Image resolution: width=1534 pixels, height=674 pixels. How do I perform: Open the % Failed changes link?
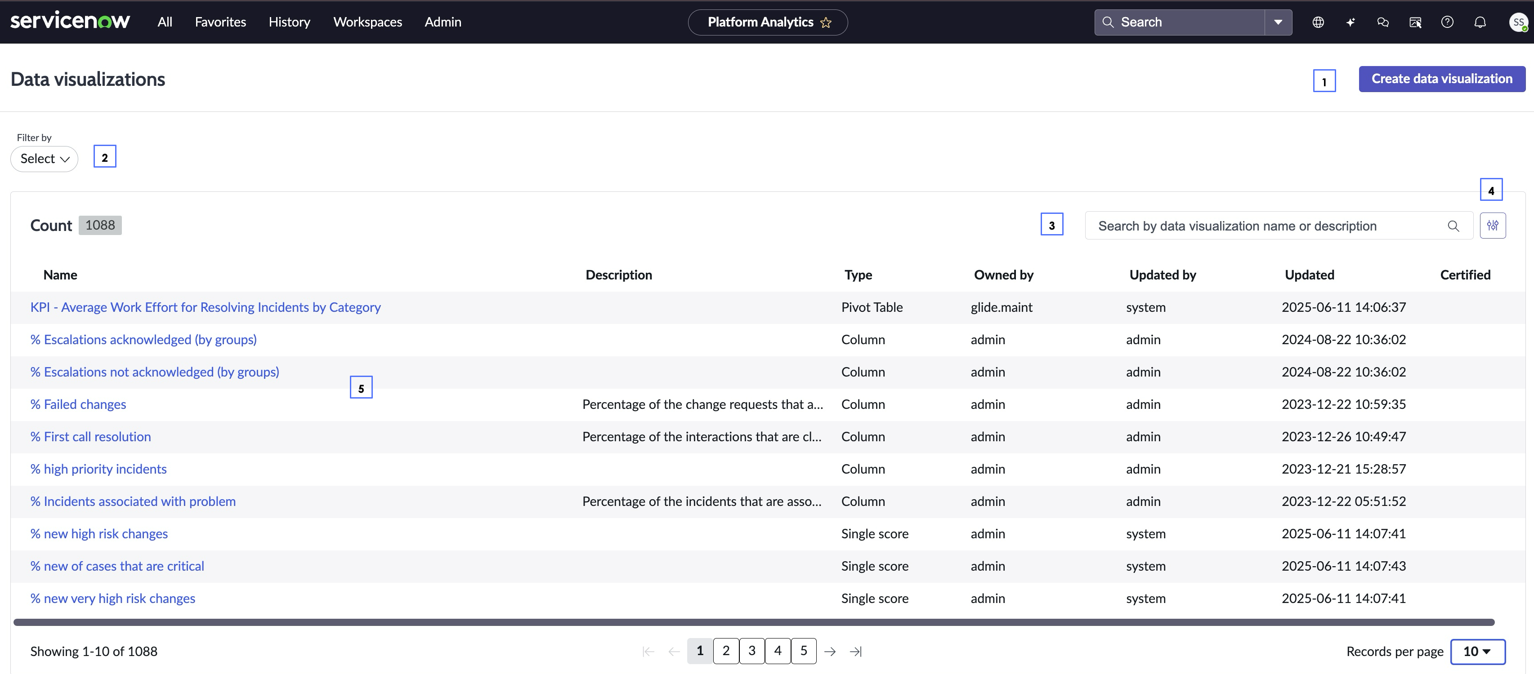(78, 404)
